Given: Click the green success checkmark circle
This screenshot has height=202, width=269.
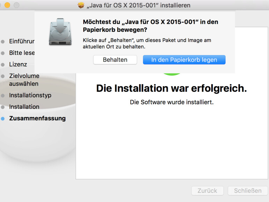Looking at the screenshot, I should (x=172, y=74).
